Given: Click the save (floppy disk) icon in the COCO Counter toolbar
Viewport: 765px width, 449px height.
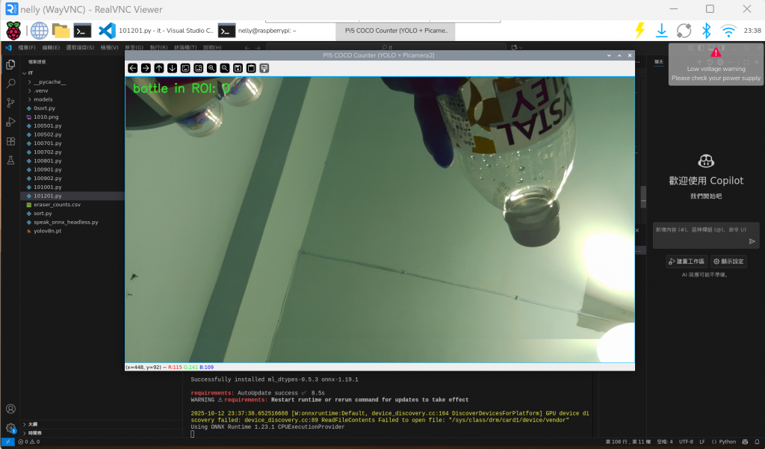Looking at the screenshot, I should coord(238,68).
